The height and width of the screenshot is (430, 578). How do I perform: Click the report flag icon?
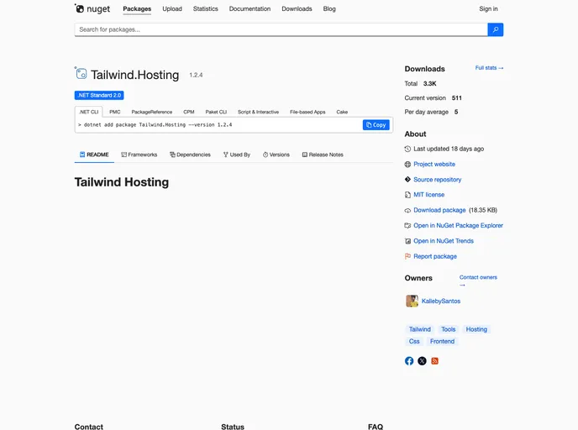tap(407, 256)
